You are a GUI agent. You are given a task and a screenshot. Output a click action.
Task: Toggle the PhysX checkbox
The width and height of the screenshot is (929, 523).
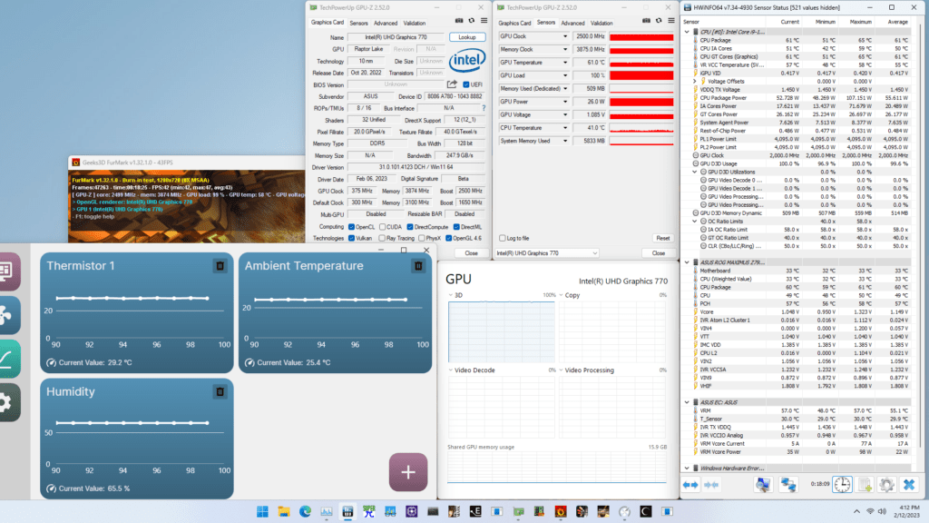click(422, 238)
